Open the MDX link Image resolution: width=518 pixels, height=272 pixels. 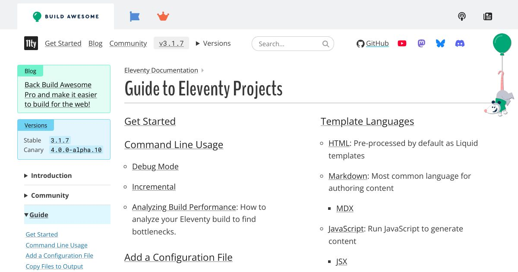pyautogui.click(x=345, y=208)
